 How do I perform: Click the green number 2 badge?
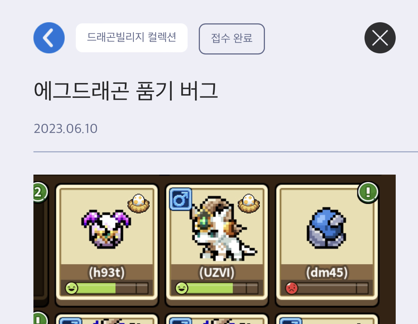point(39,192)
